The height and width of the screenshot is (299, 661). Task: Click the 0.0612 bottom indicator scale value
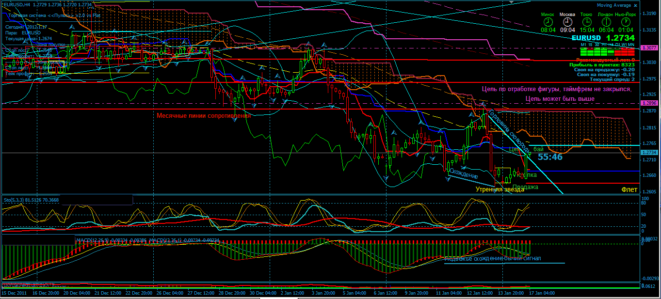(647, 286)
